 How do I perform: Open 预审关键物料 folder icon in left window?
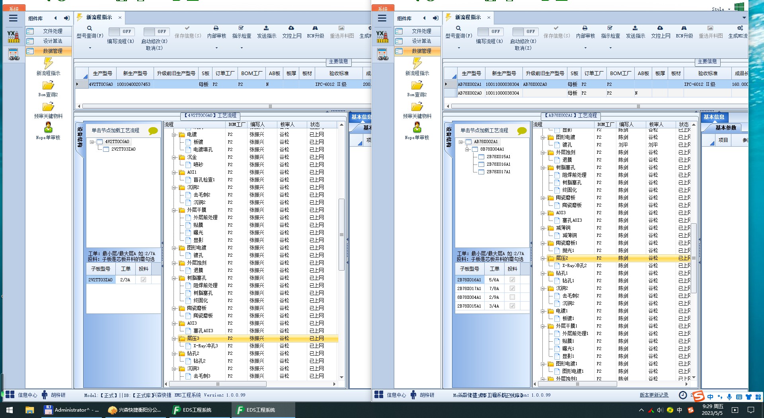click(x=48, y=107)
